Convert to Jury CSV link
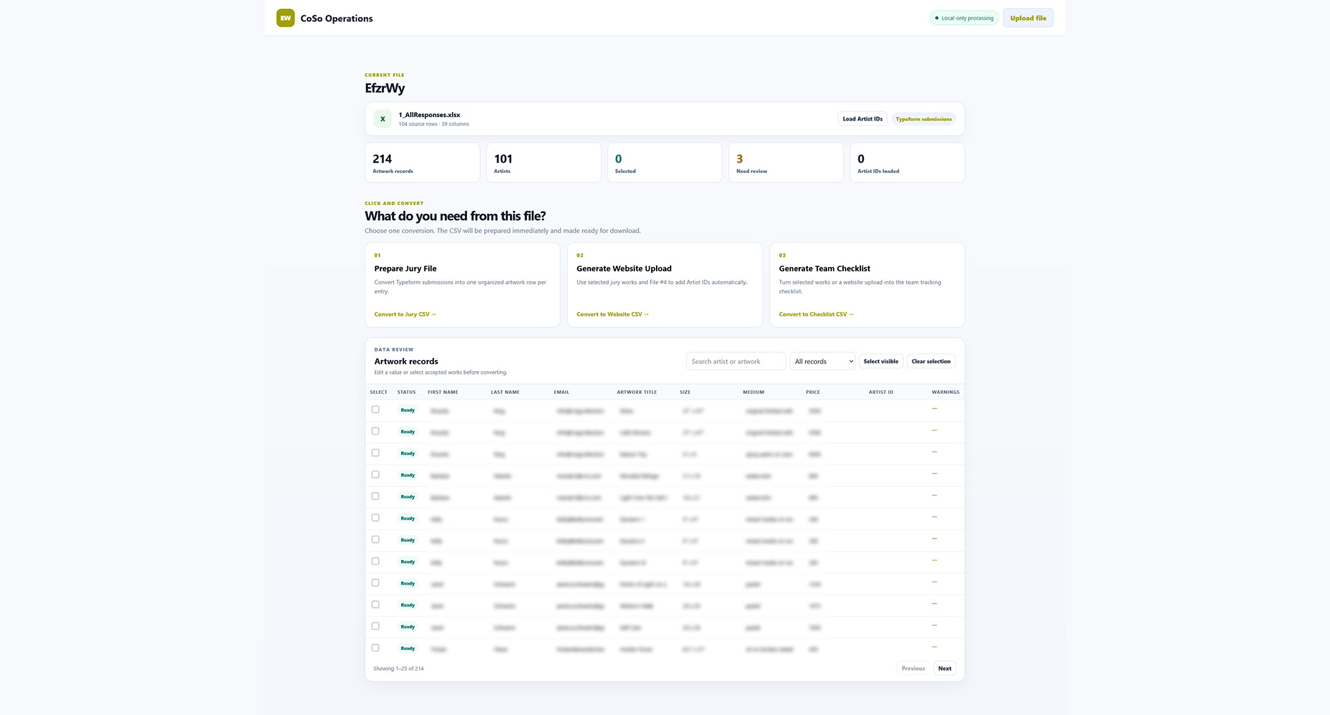 405,314
